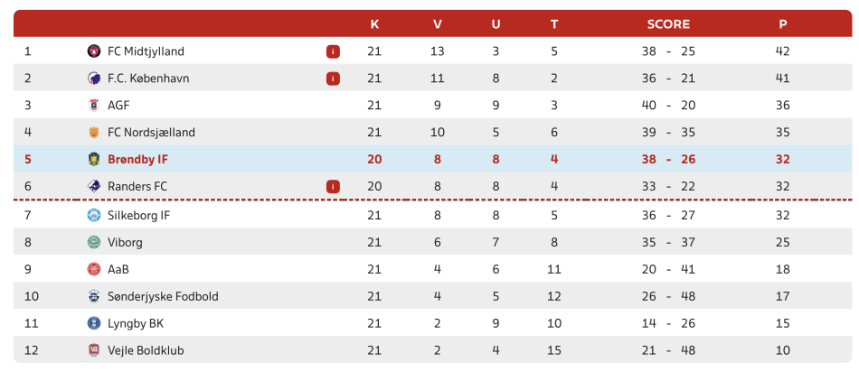Open info badge beside F.C. København

(x=333, y=79)
